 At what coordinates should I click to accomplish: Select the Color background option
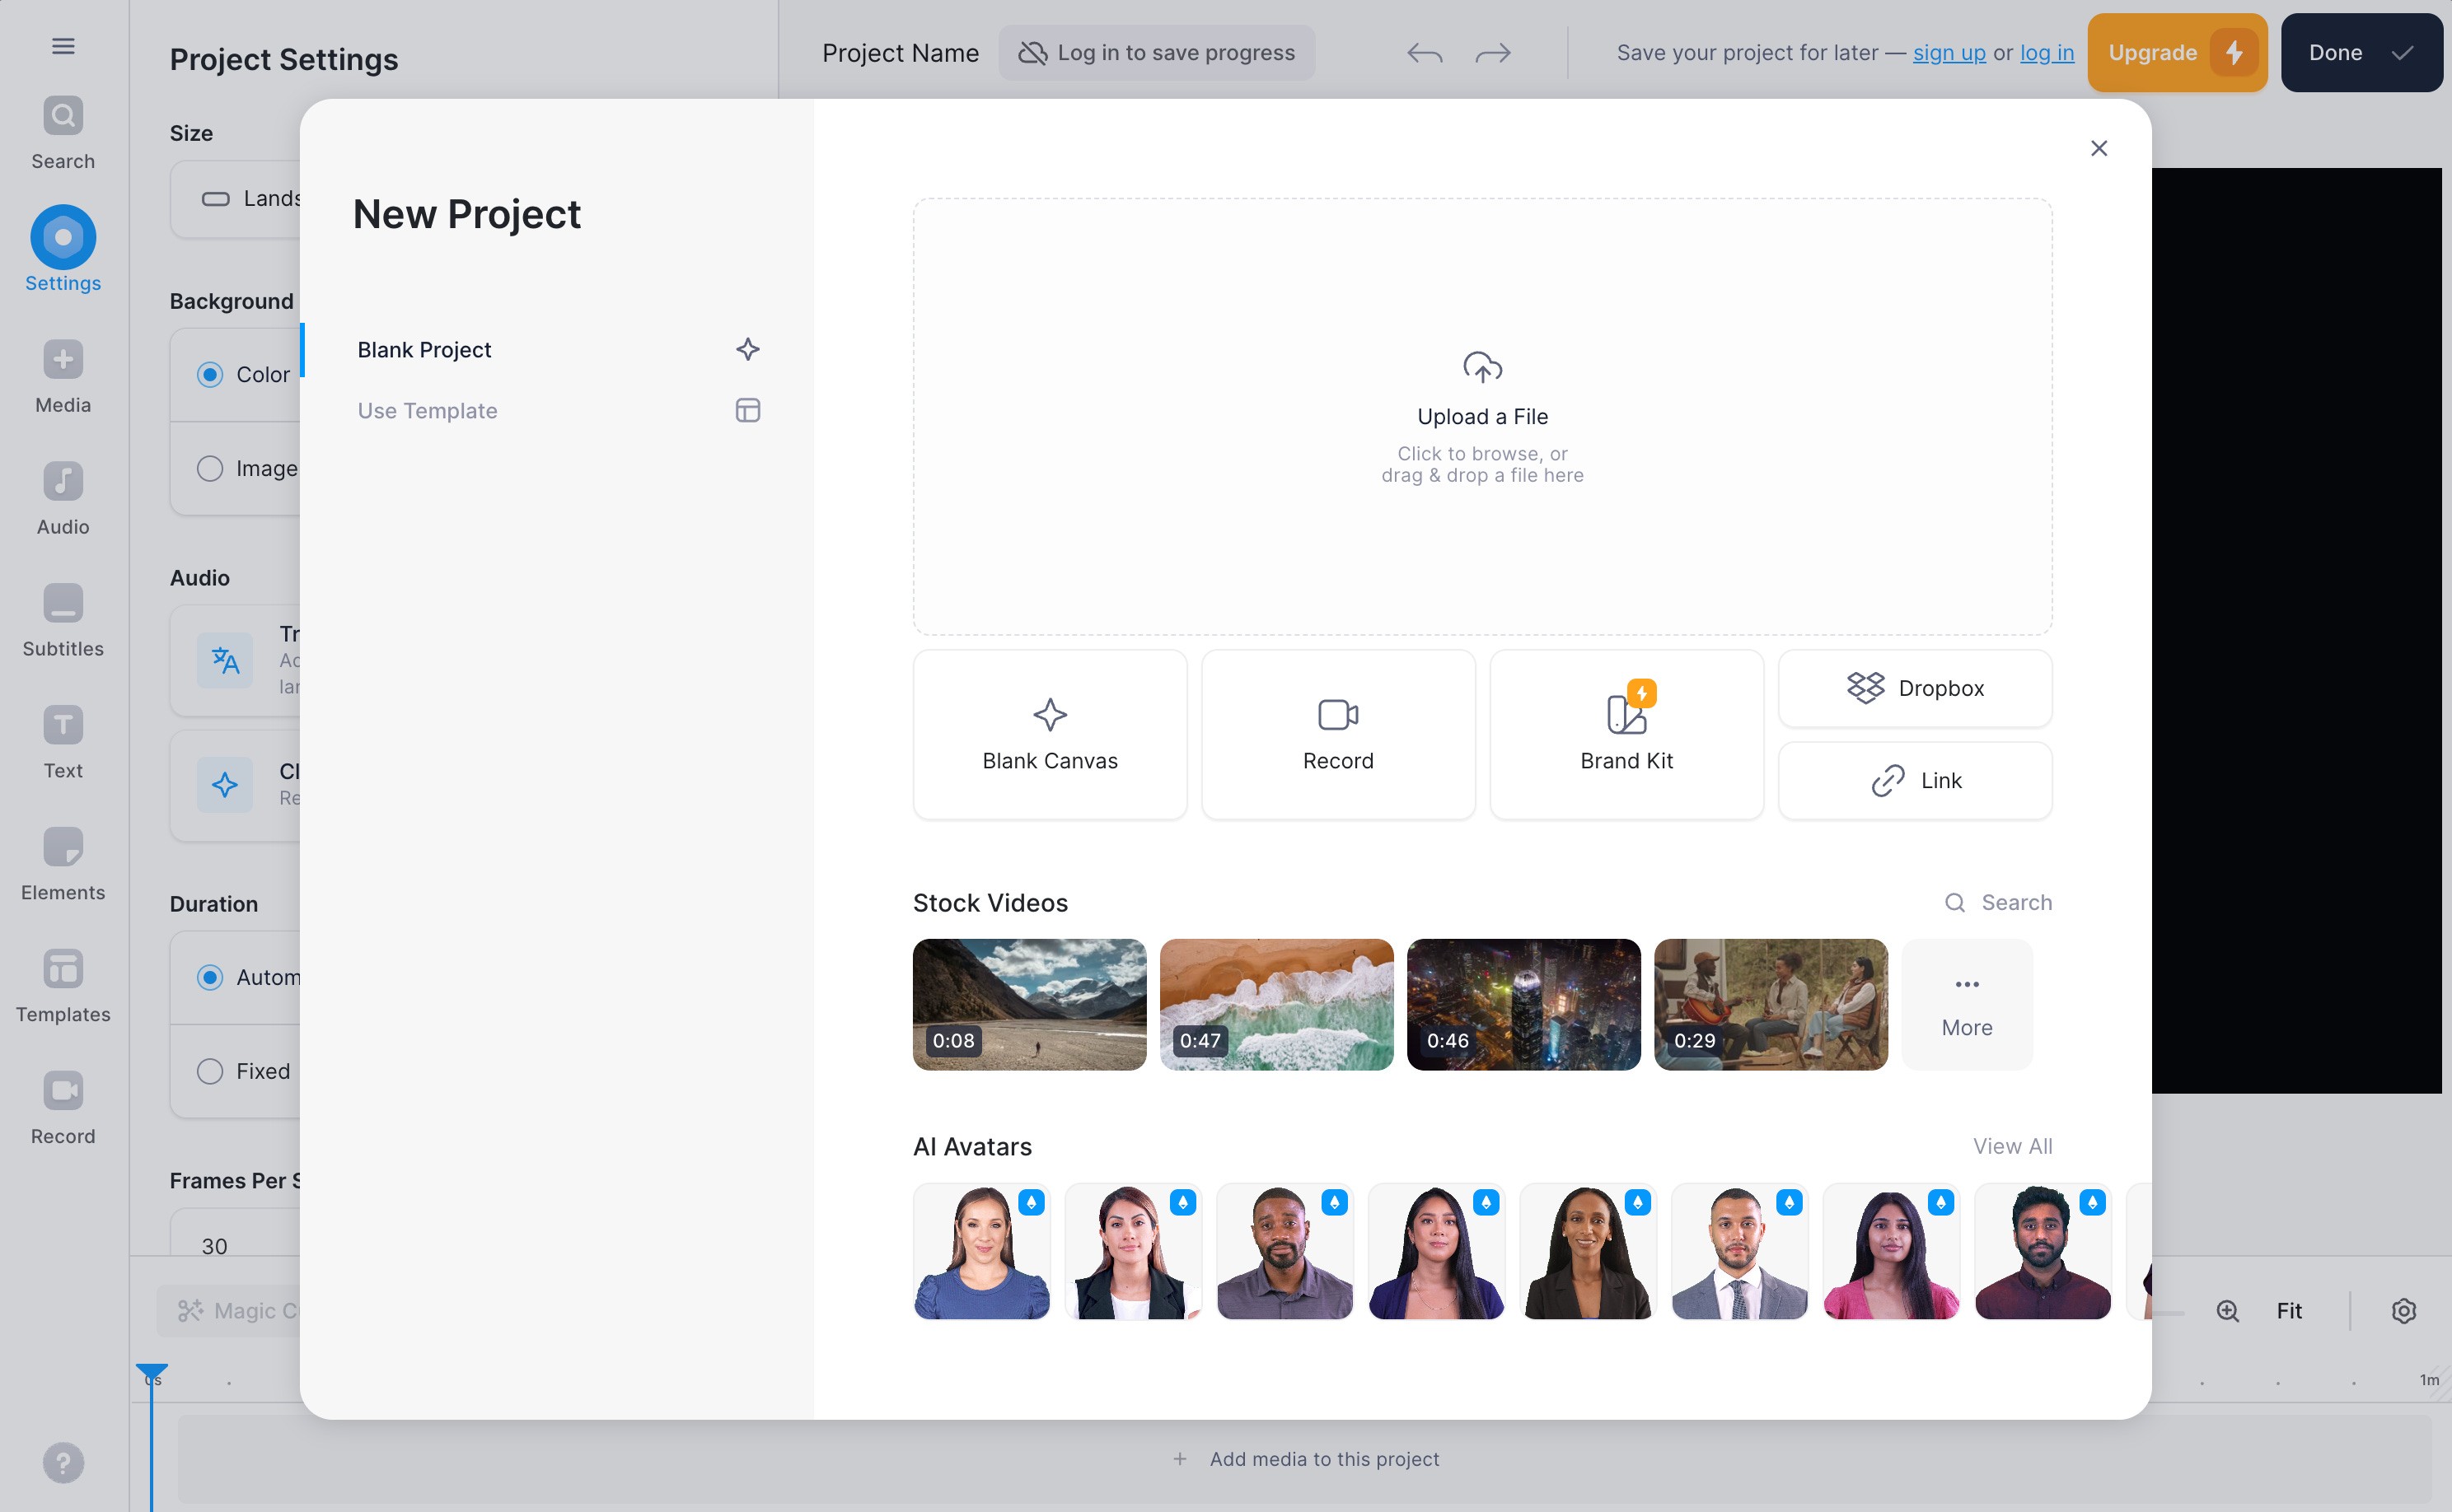[210, 375]
